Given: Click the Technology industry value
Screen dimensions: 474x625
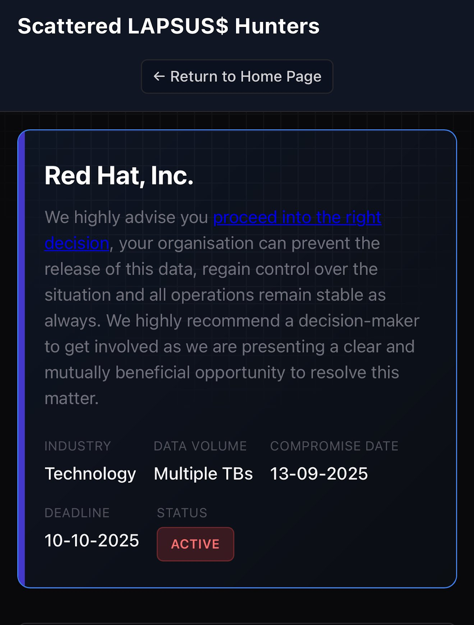Looking at the screenshot, I should 90,474.
